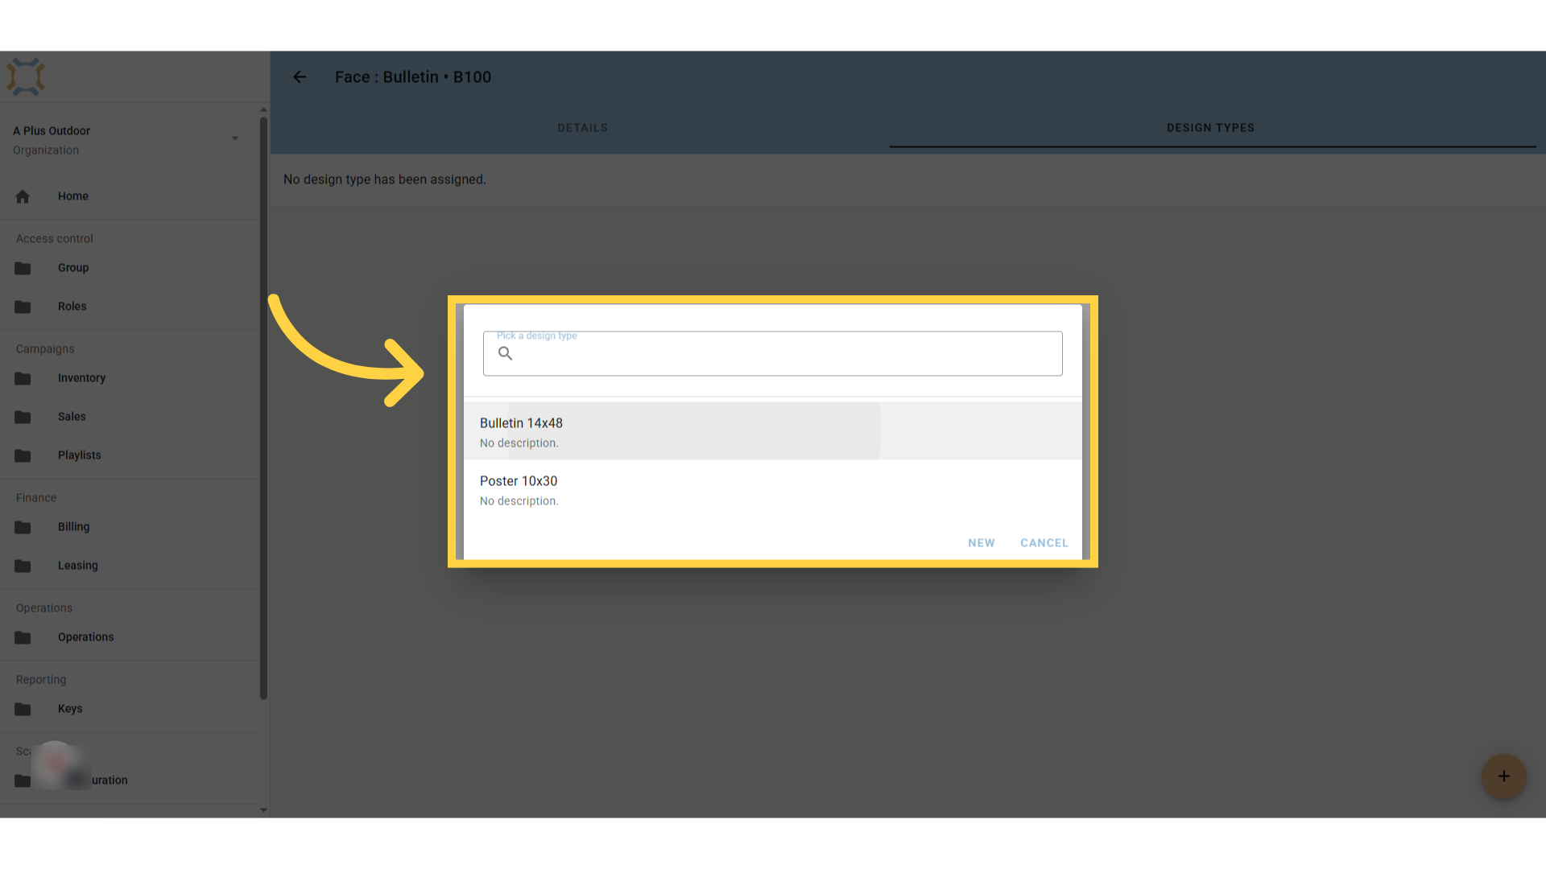The width and height of the screenshot is (1546, 869).
Task: Click the Operations folder icon
Action: click(23, 637)
